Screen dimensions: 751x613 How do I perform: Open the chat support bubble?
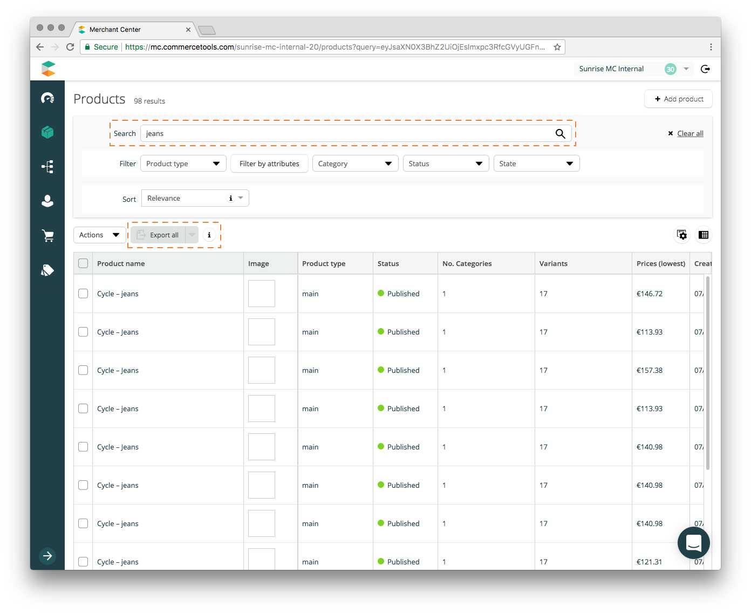coord(693,543)
